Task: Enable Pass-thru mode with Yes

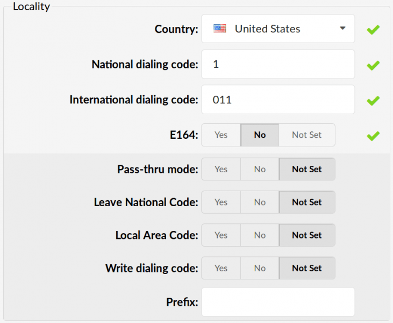Action: tap(221, 169)
